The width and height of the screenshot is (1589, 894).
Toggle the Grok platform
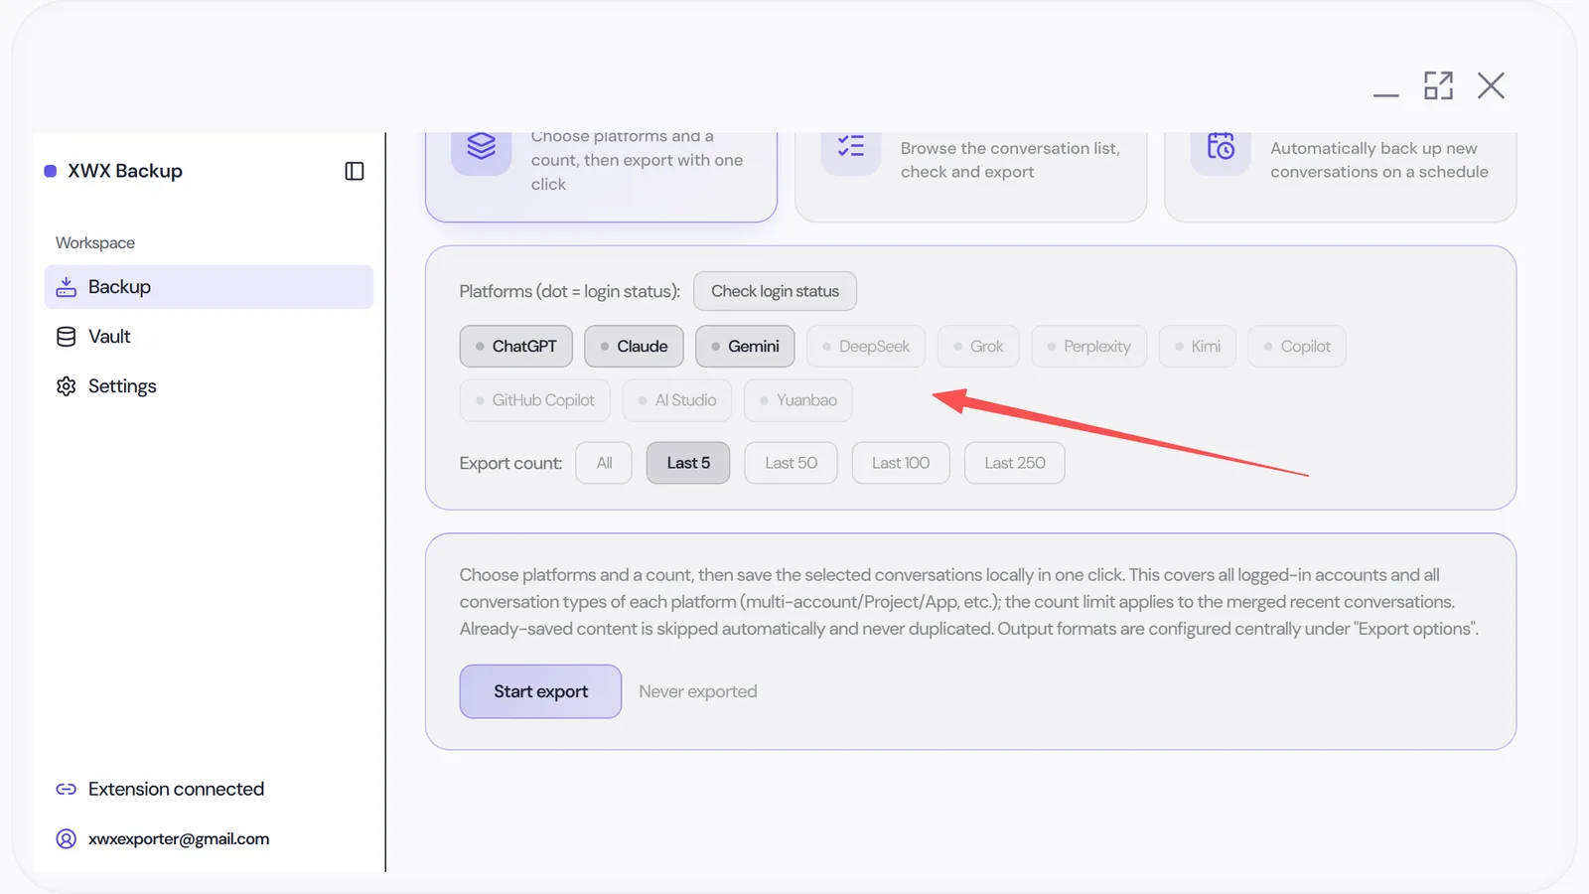tap(978, 347)
